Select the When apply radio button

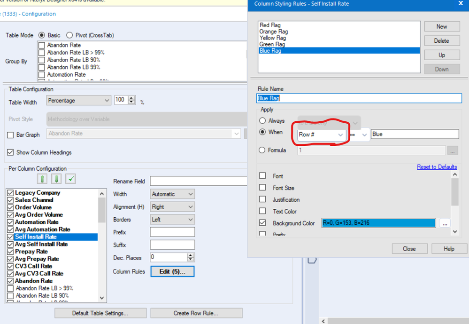(262, 132)
